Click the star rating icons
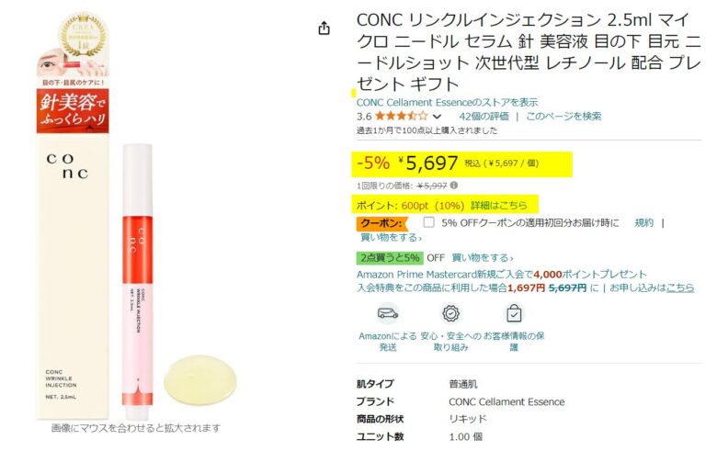Viewport: 717px width, 451px height. coord(401,116)
